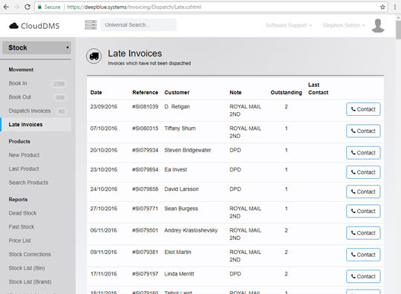Contact customer Andrey Krastoshevsky
This screenshot has width=401, height=294.
[363, 233]
